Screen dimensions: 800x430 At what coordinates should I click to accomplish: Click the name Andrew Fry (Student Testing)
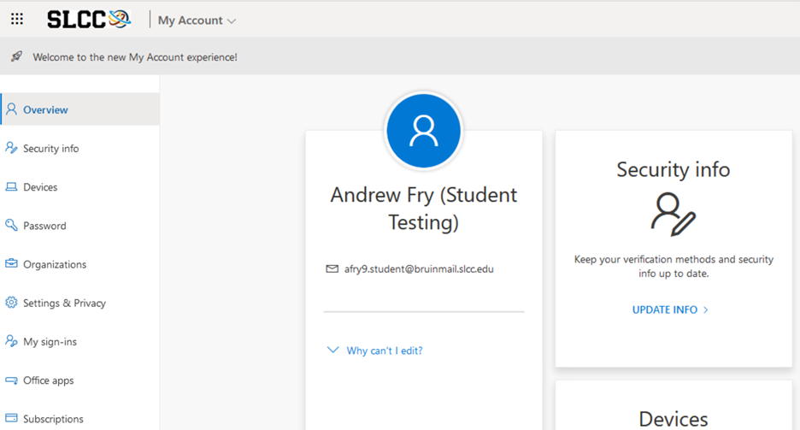click(x=423, y=209)
